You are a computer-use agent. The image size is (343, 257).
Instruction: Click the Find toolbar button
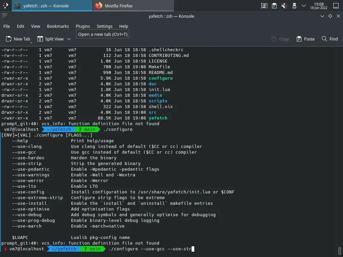330,39
